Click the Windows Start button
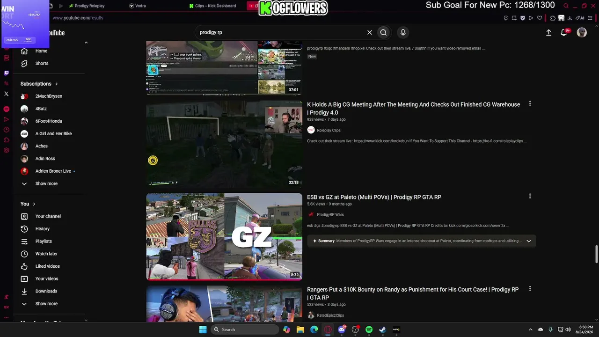This screenshot has height=337, width=599. click(x=203, y=330)
